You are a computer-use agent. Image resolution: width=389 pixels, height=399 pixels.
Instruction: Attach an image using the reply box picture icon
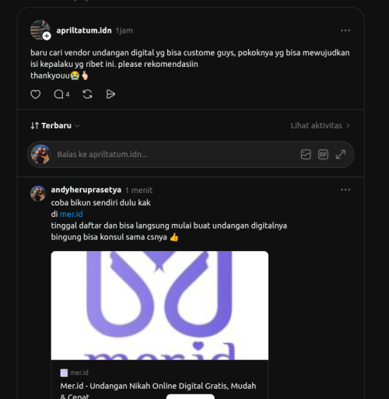coord(306,155)
